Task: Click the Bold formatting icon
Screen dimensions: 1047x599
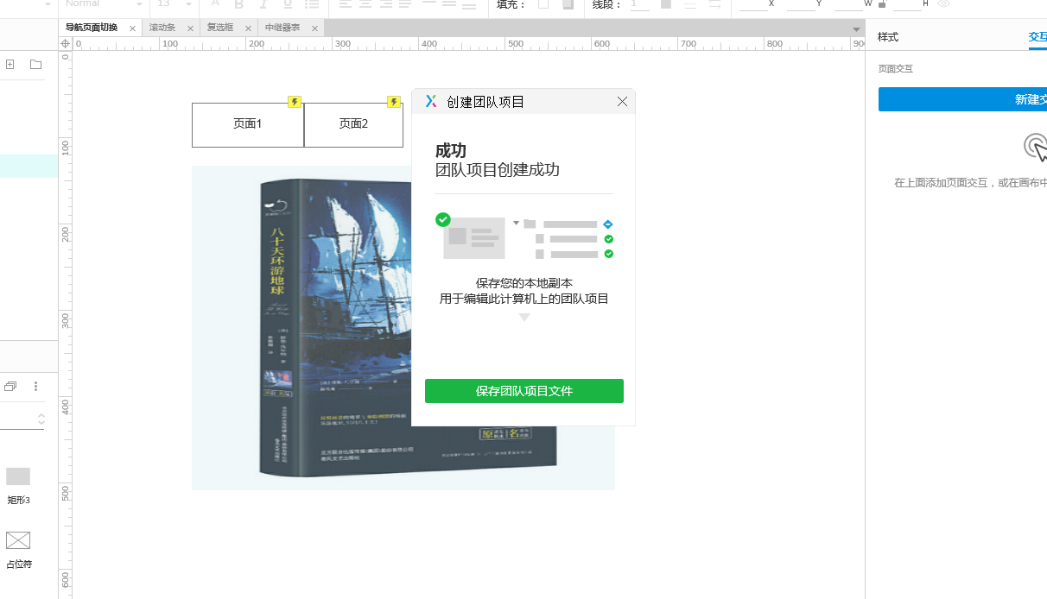Action: click(239, 4)
